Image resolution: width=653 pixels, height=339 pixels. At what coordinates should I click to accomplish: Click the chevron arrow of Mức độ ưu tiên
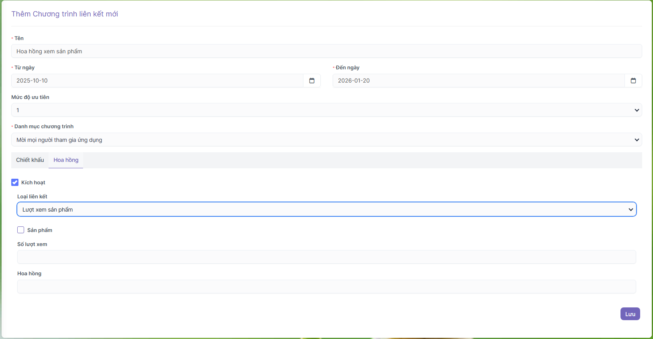[637, 110]
